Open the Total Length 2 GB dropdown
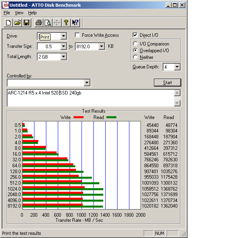The image size is (243, 238). (63, 57)
